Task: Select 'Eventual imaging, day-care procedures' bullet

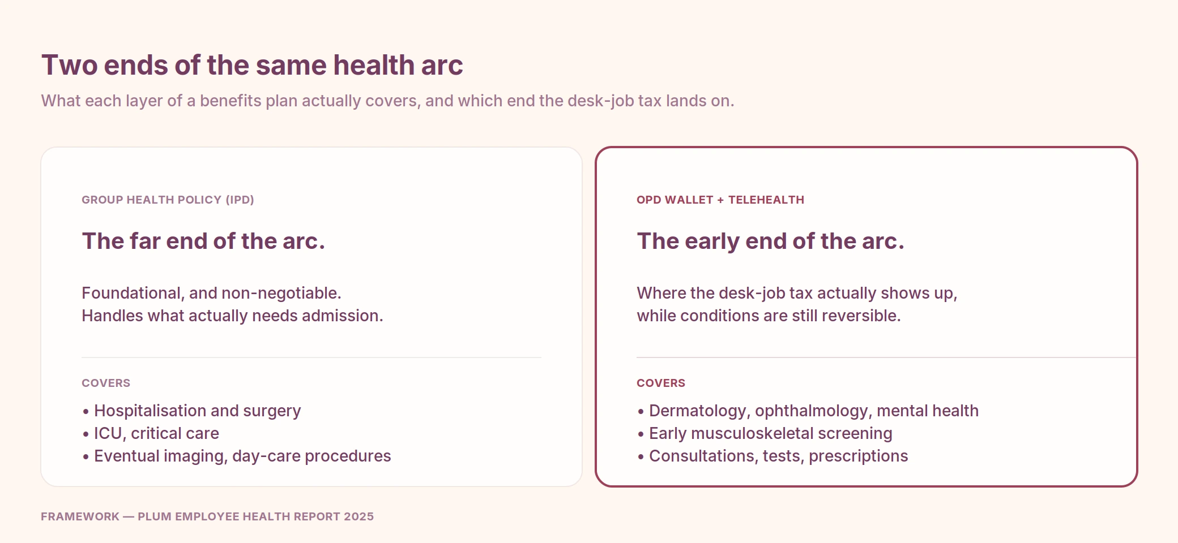Action: 237,456
